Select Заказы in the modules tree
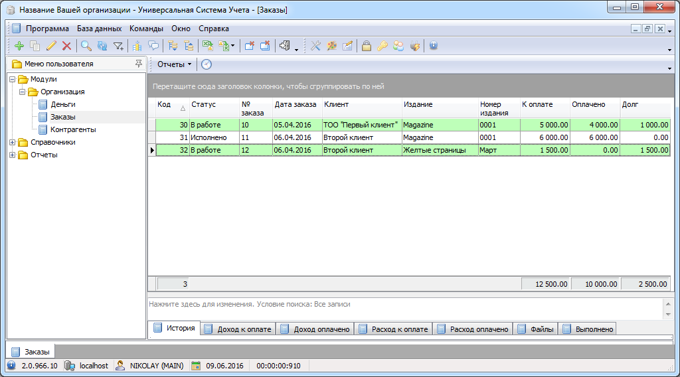The image size is (680, 377). point(63,117)
